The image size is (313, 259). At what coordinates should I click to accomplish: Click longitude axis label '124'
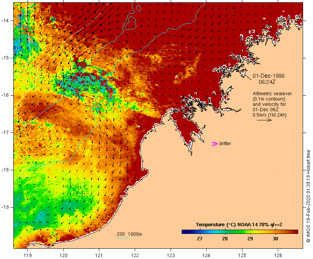click(207, 255)
